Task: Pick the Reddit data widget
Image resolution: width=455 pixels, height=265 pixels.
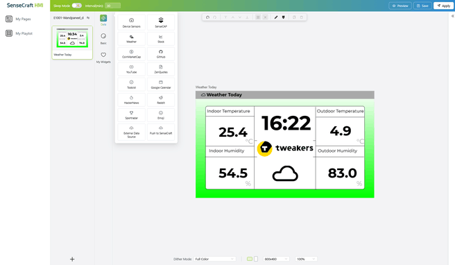Action: [161, 100]
